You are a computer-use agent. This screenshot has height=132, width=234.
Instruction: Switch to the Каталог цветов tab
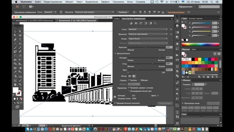click(196, 19)
